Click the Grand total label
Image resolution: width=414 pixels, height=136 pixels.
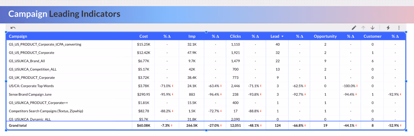tap(18, 125)
